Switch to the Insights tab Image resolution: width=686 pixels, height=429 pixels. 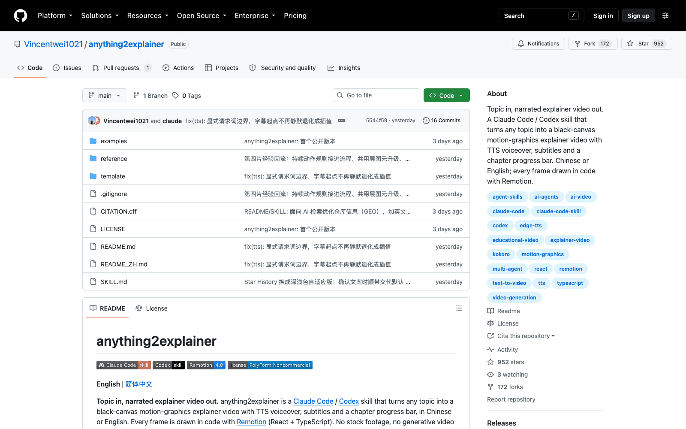click(344, 68)
